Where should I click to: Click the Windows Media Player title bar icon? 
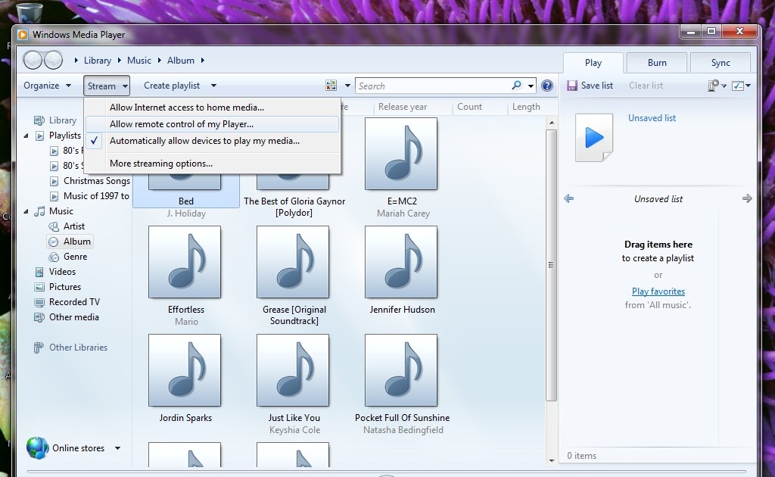coord(23,35)
